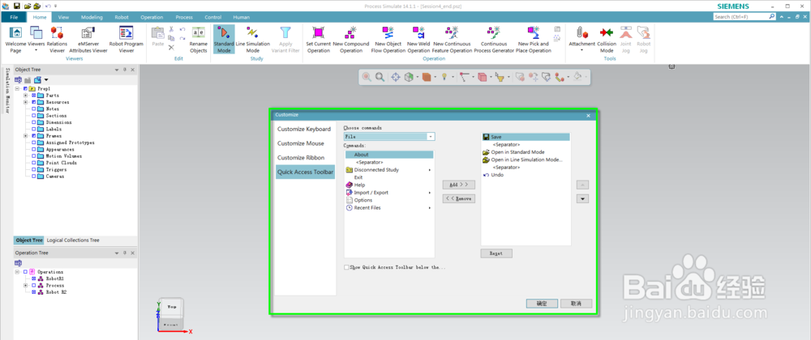The image size is (811, 340).
Task: Open the File menu tab
Action: [x=14, y=17]
